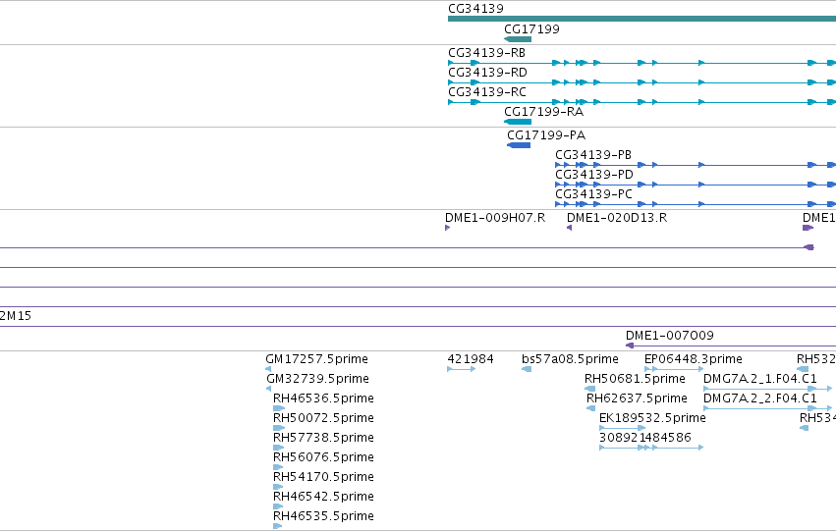Click the EK189532.5prime feature glyph
This screenshot has width=836, height=531.
622,428
